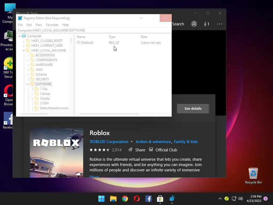Click See details button in Store
The width and height of the screenshot is (273, 205).
(x=193, y=108)
